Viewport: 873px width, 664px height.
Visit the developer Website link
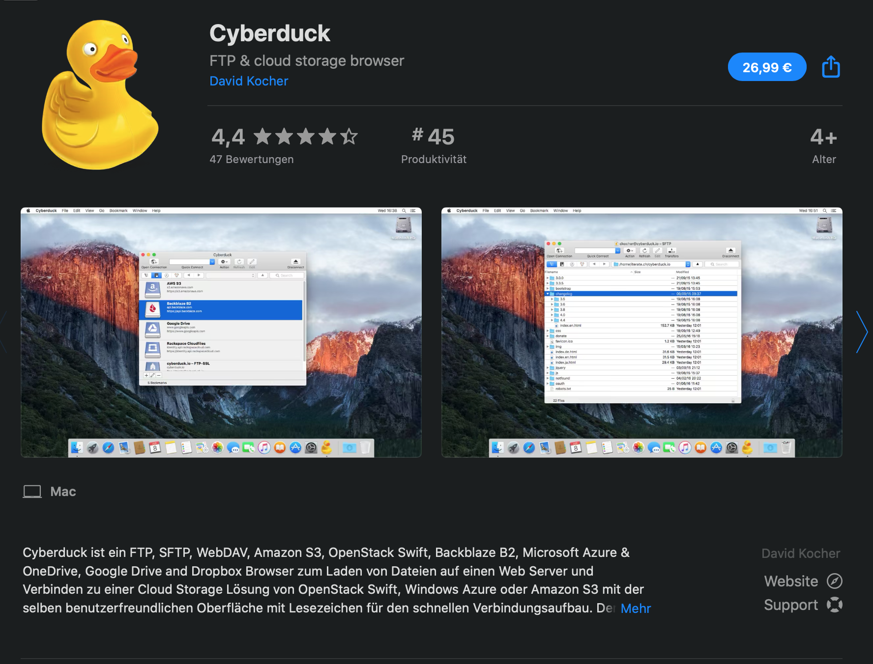tap(803, 581)
